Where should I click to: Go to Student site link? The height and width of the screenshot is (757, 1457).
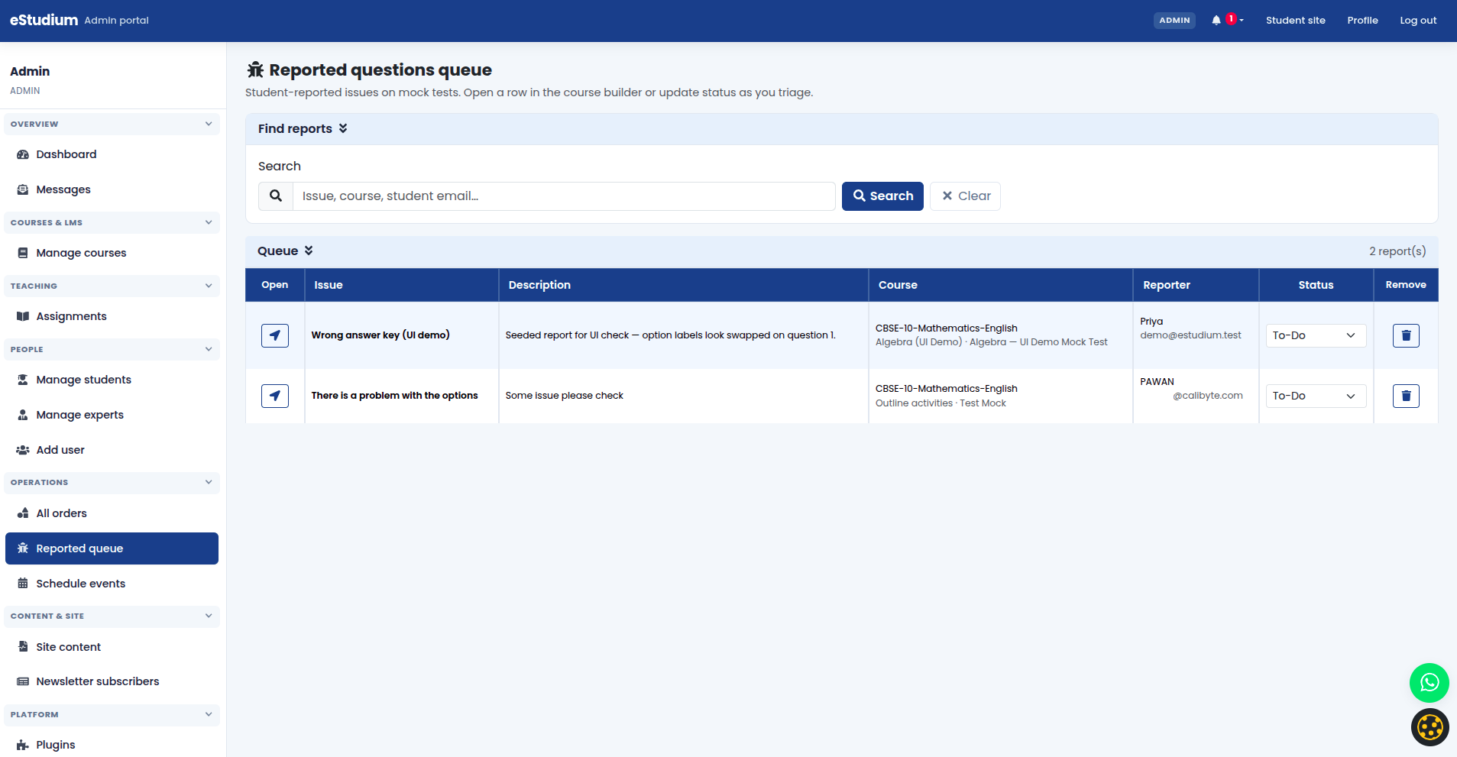pos(1295,21)
